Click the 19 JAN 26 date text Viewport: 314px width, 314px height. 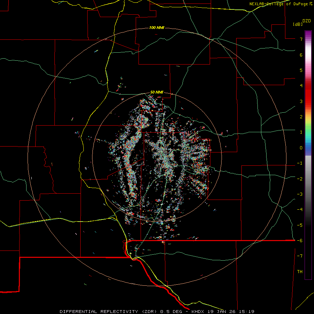222,312
